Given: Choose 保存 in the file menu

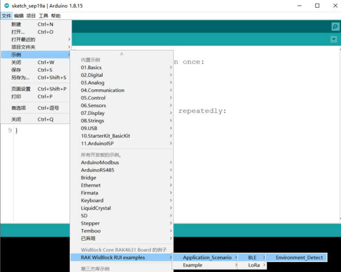Looking at the screenshot, I should coord(36,70).
